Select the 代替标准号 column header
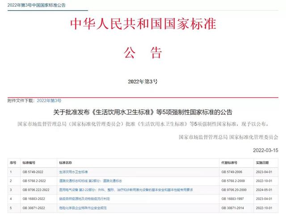 (229, 163)
